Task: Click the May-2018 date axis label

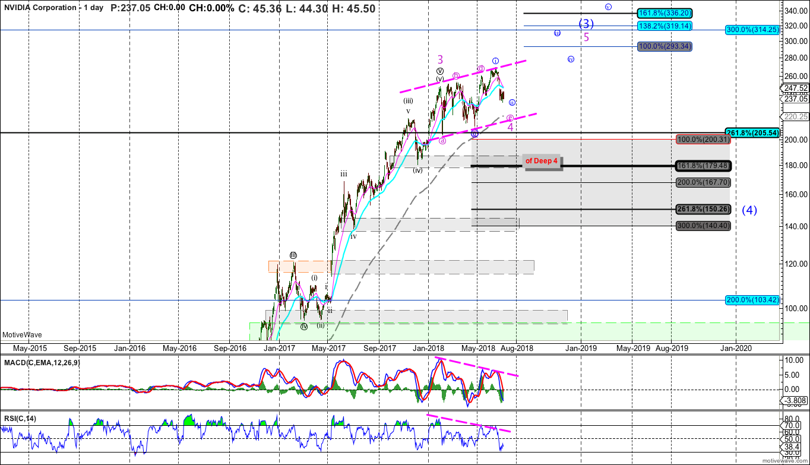Action: (478, 349)
